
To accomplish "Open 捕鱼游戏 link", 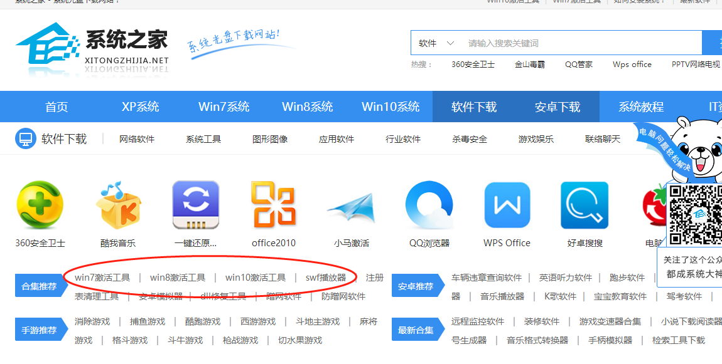I will coord(148,322).
